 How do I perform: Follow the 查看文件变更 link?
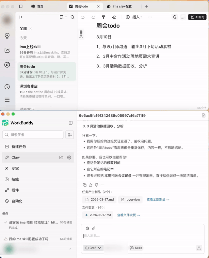128,215
